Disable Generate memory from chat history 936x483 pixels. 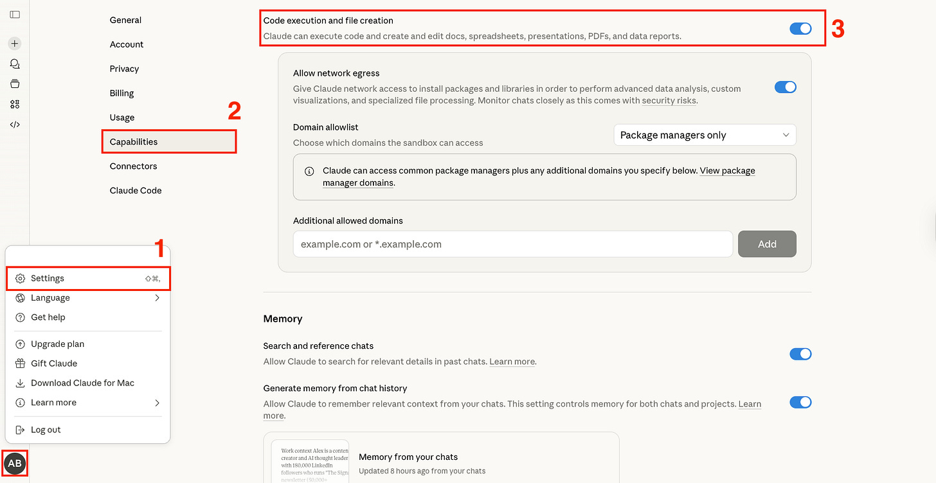[x=800, y=402]
